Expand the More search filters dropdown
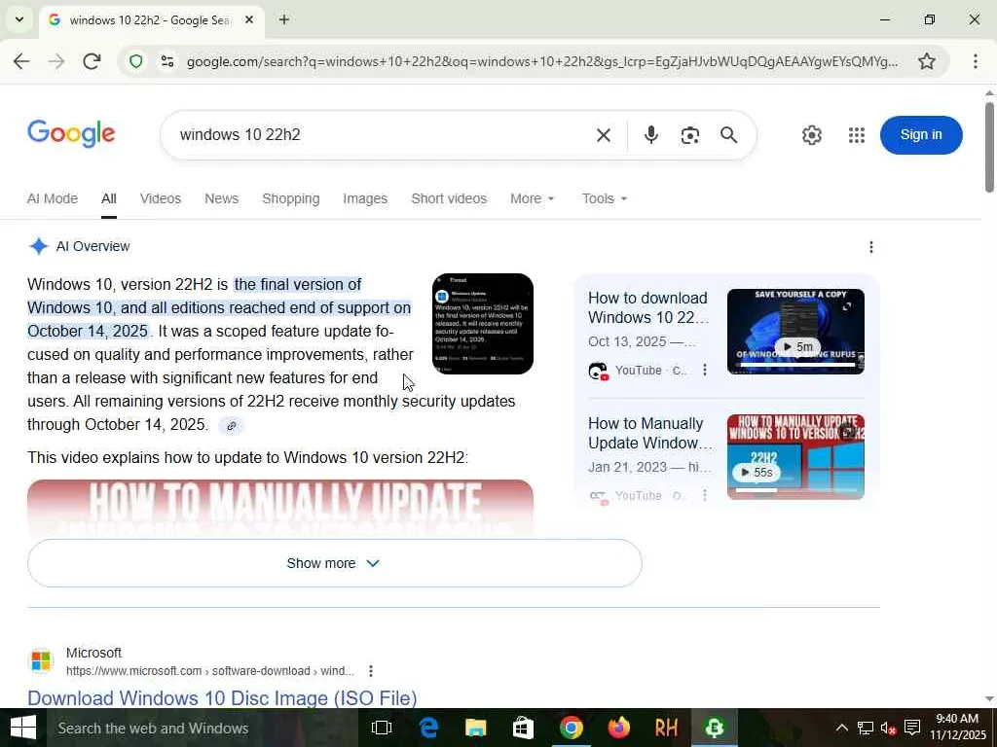Viewport: 997px width, 747px height. [x=533, y=198]
